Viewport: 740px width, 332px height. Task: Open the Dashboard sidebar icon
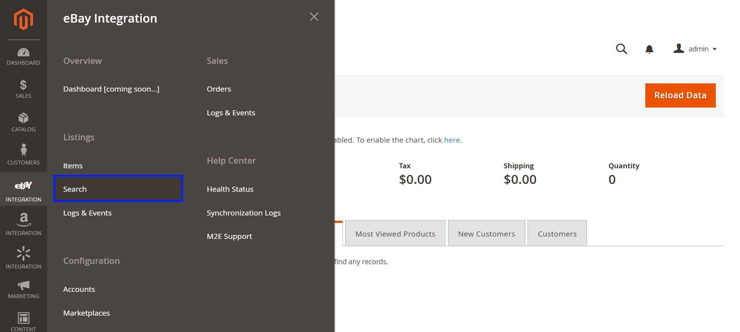click(23, 57)
